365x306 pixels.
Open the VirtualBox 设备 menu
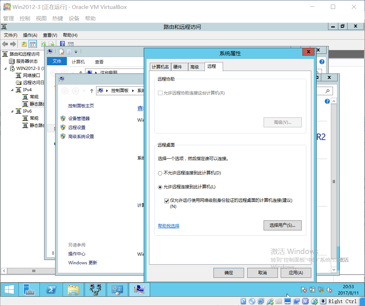74,19
